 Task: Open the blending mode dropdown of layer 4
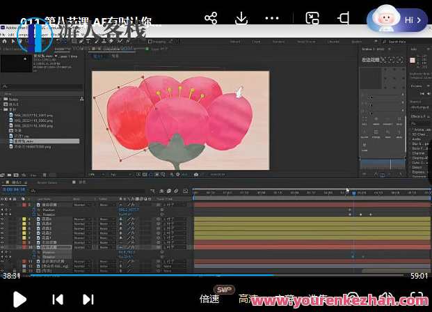83,219
